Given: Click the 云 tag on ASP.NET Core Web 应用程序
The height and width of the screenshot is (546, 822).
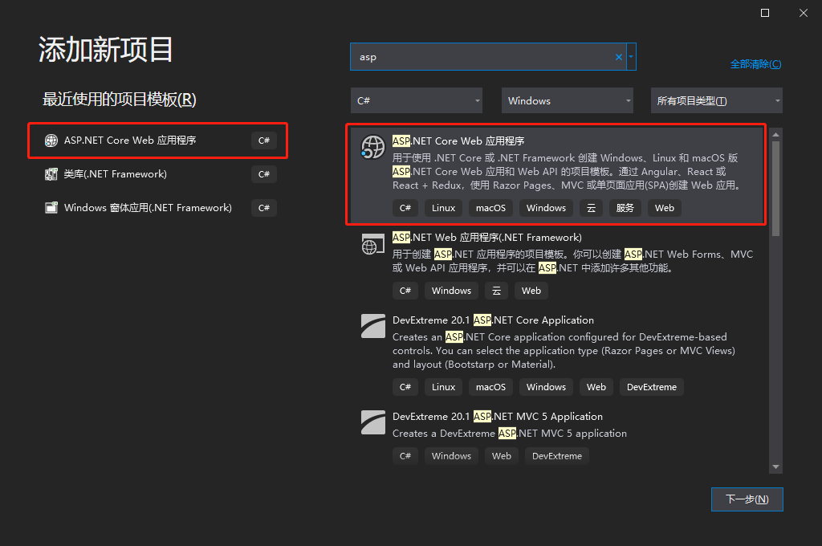Looking at the screenshot, I should click(591, 208).
